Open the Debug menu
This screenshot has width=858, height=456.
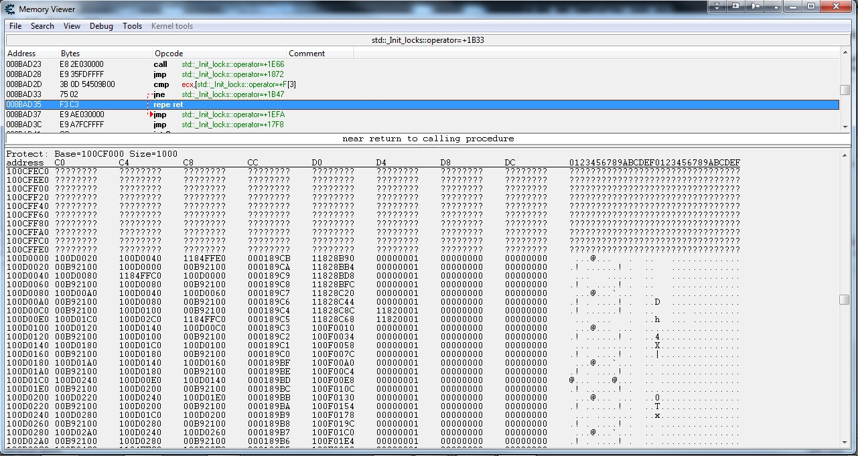tap(101, 26)
